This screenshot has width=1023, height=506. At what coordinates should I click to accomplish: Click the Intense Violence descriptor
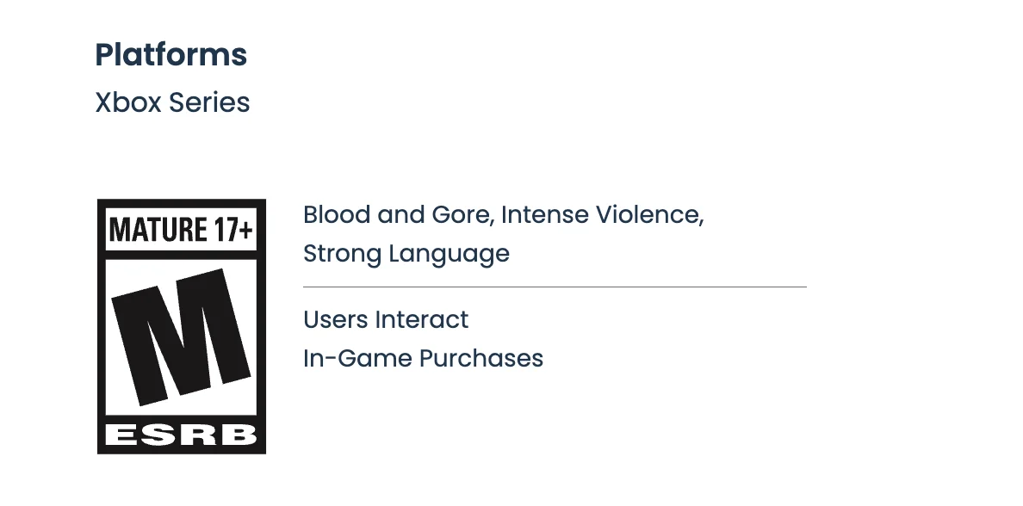pyautogui.click(x=602, y=214)
